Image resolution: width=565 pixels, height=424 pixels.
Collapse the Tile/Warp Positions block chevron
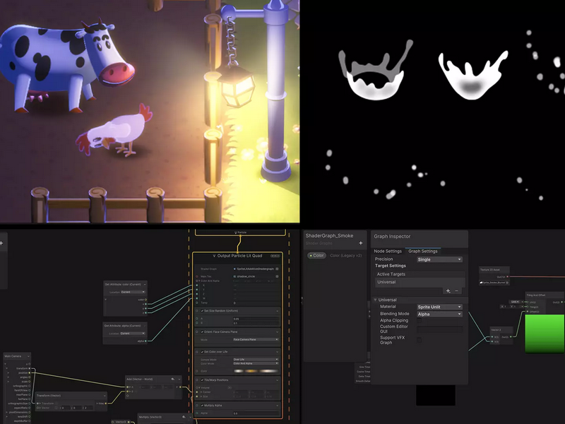click(277, 380)
